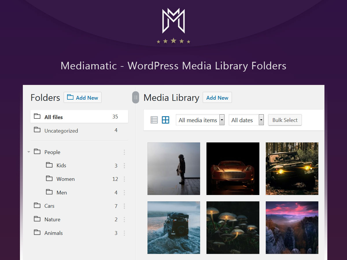
Task: Select the People folder
Action: (79, 152)
